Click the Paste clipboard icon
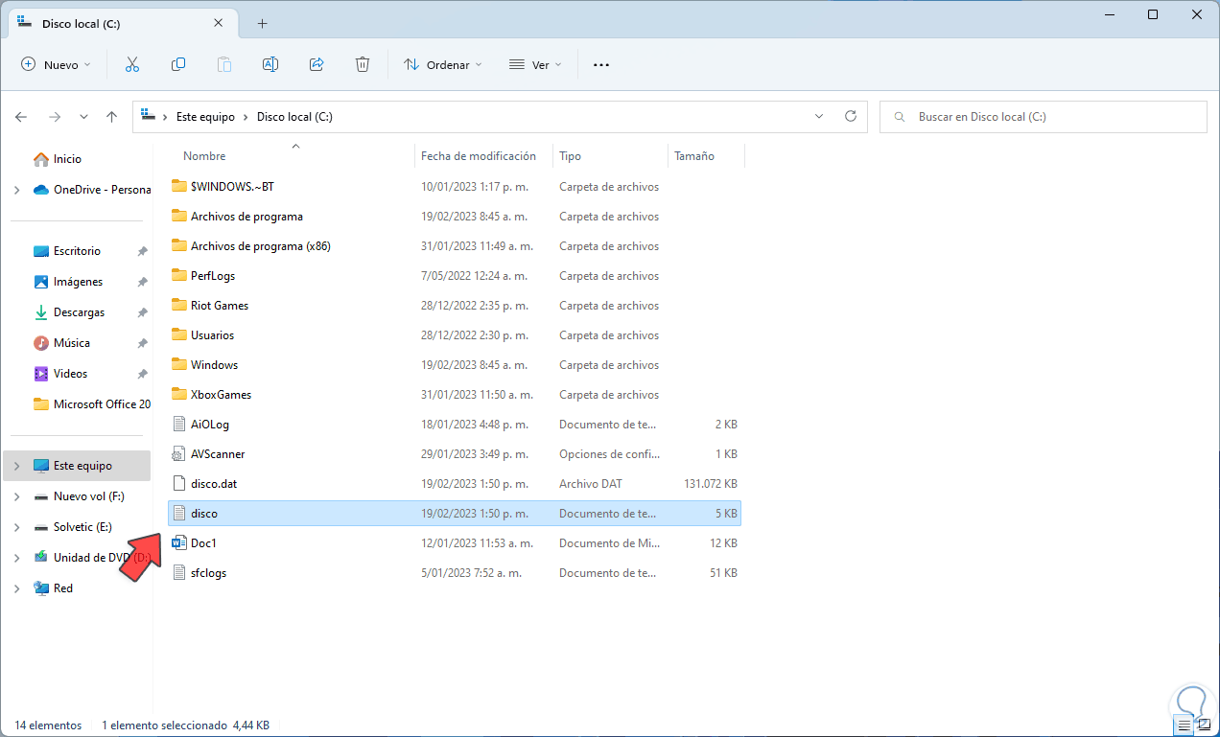Viewport: 1220px width, 737px height. point(224,64)
